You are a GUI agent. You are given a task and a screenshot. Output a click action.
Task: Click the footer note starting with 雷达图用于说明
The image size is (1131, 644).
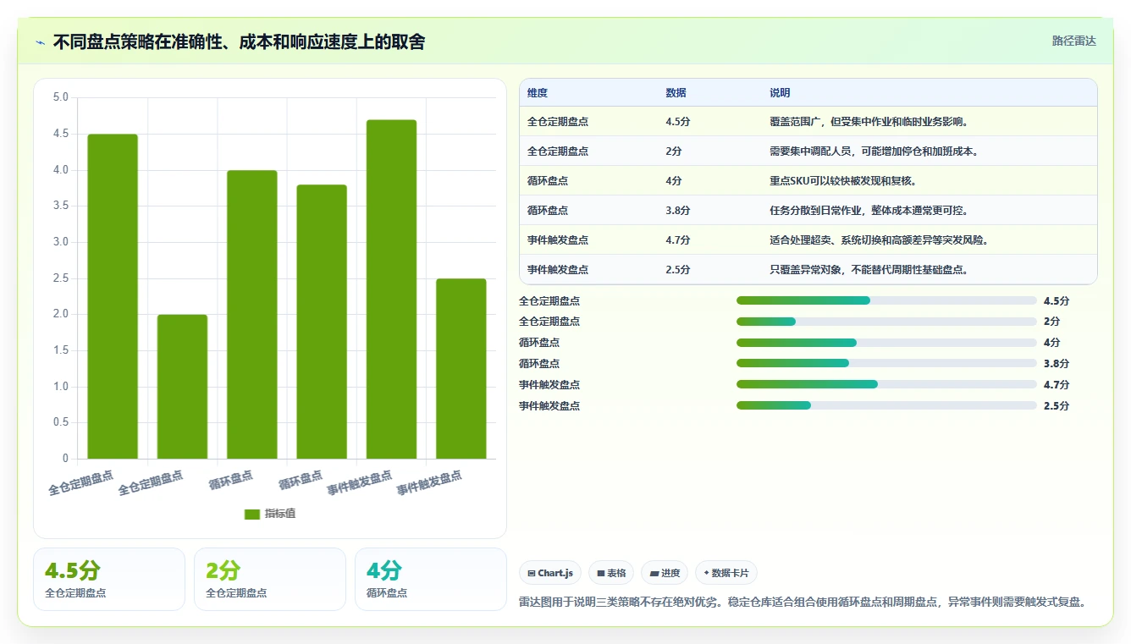tap(802, 603)
